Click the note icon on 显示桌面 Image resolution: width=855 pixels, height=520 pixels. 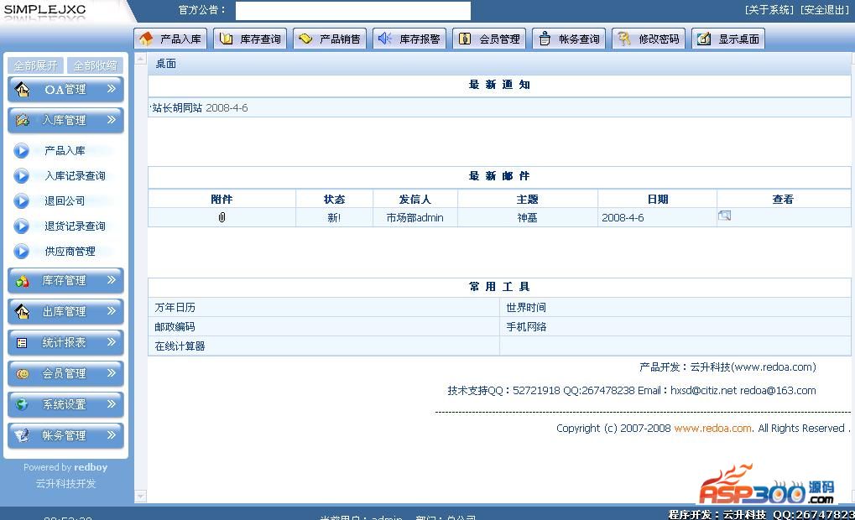704,39
